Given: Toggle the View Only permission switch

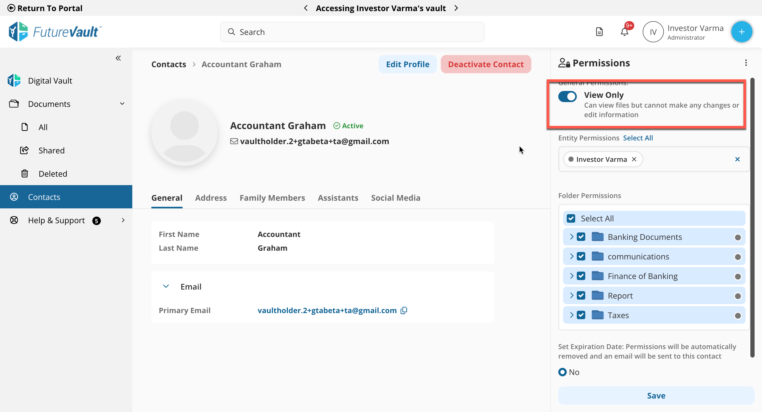Looking at the screenshot, I should coord(567,96).
